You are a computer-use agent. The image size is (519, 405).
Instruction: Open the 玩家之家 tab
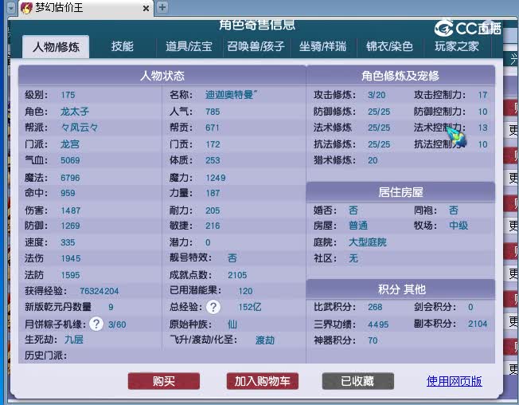point(457,46)
